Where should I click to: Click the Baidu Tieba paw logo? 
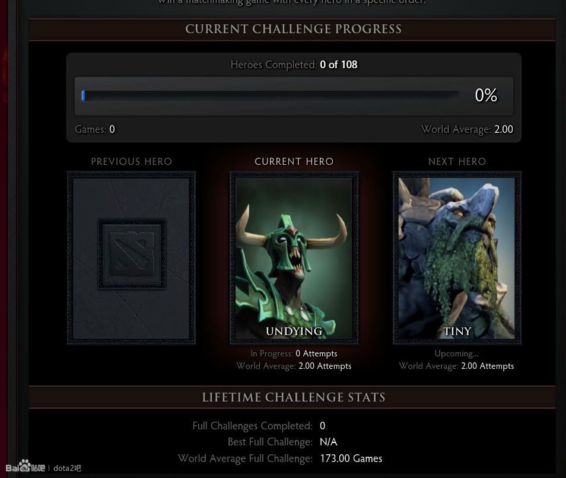pyautogui.click(x=25, y=467)
